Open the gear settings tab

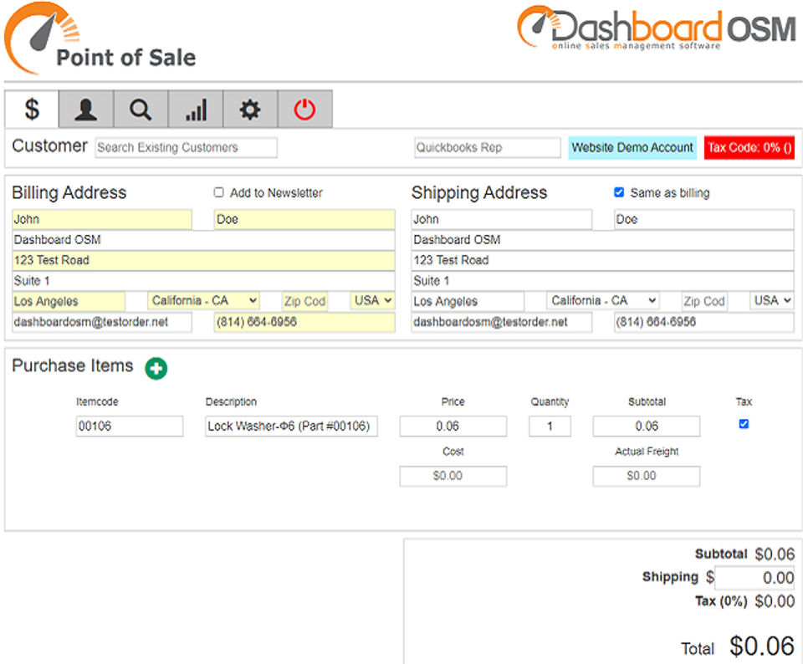250,109
